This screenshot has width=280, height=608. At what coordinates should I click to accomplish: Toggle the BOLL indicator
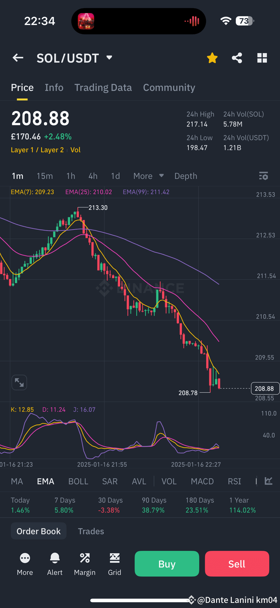click(x=78, y=481)
